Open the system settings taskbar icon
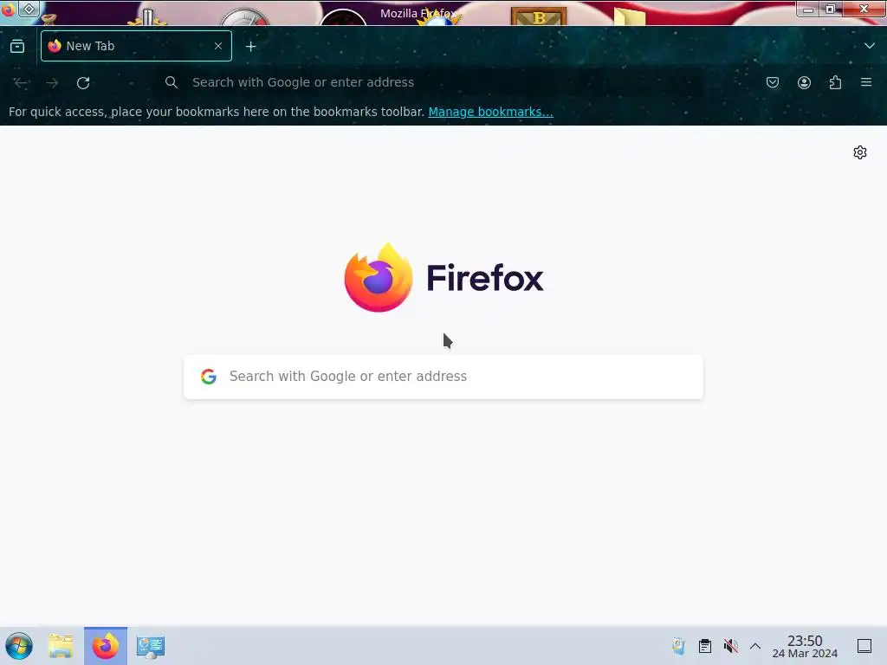 point(151,646)
